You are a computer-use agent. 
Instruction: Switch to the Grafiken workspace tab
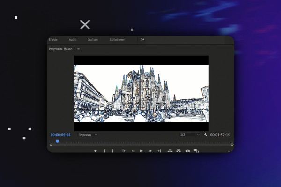click(93, 40)
